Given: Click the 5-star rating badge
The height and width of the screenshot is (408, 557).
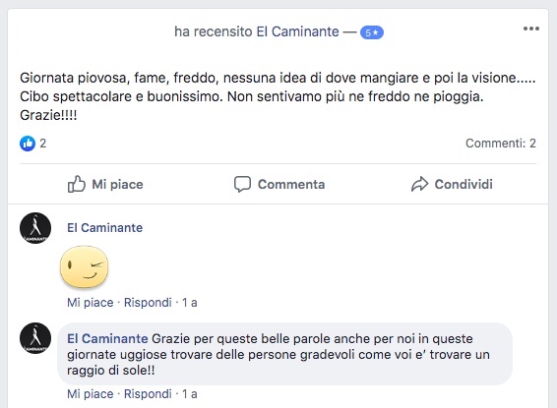Looking at the screenshot, I should pyautogui.click(x=372, y=32).
